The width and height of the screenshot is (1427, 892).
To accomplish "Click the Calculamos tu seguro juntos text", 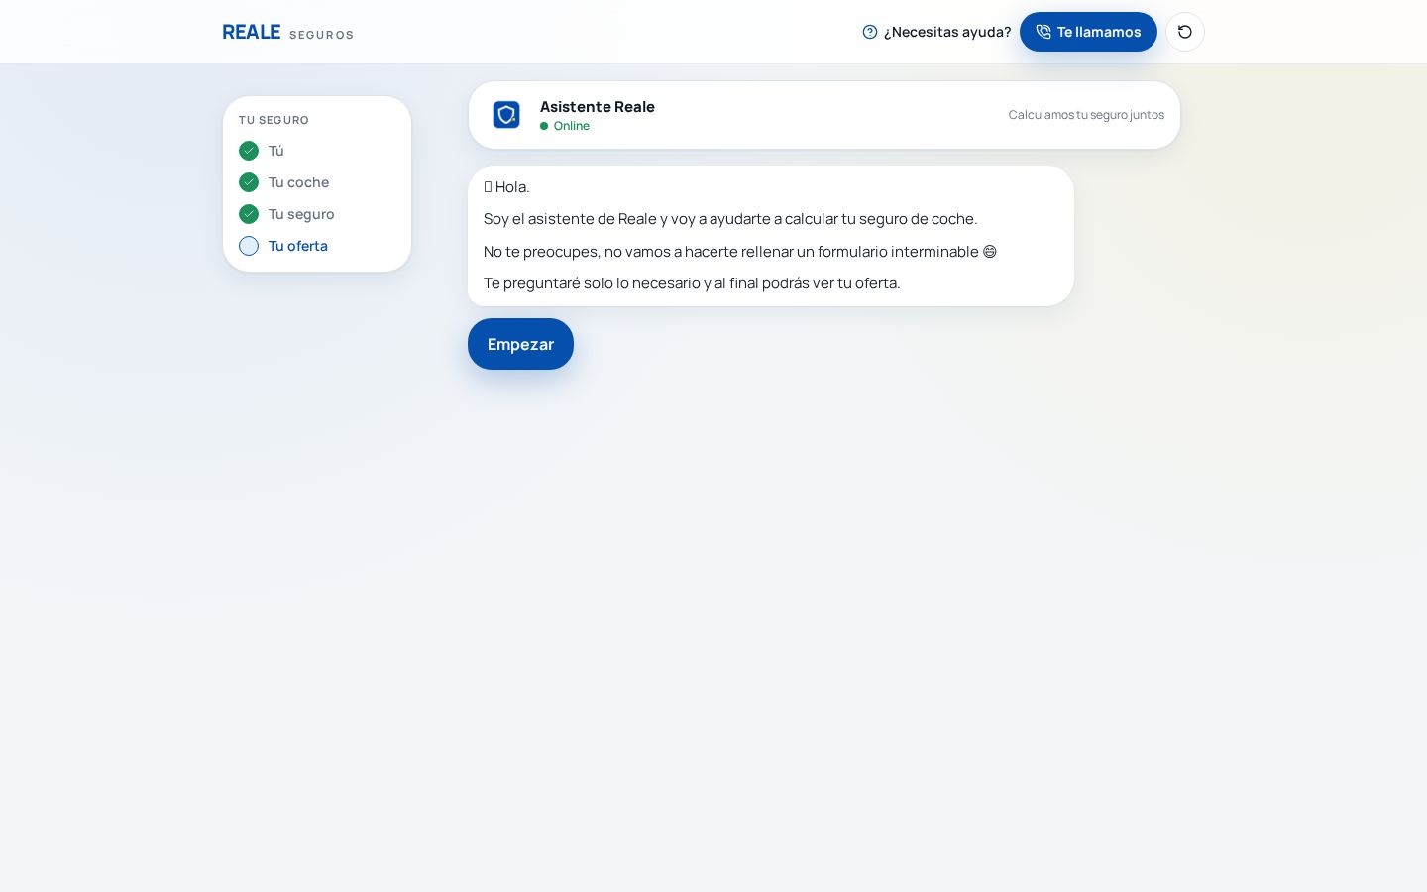I will pyautogui.click(x=1086, y=115).
